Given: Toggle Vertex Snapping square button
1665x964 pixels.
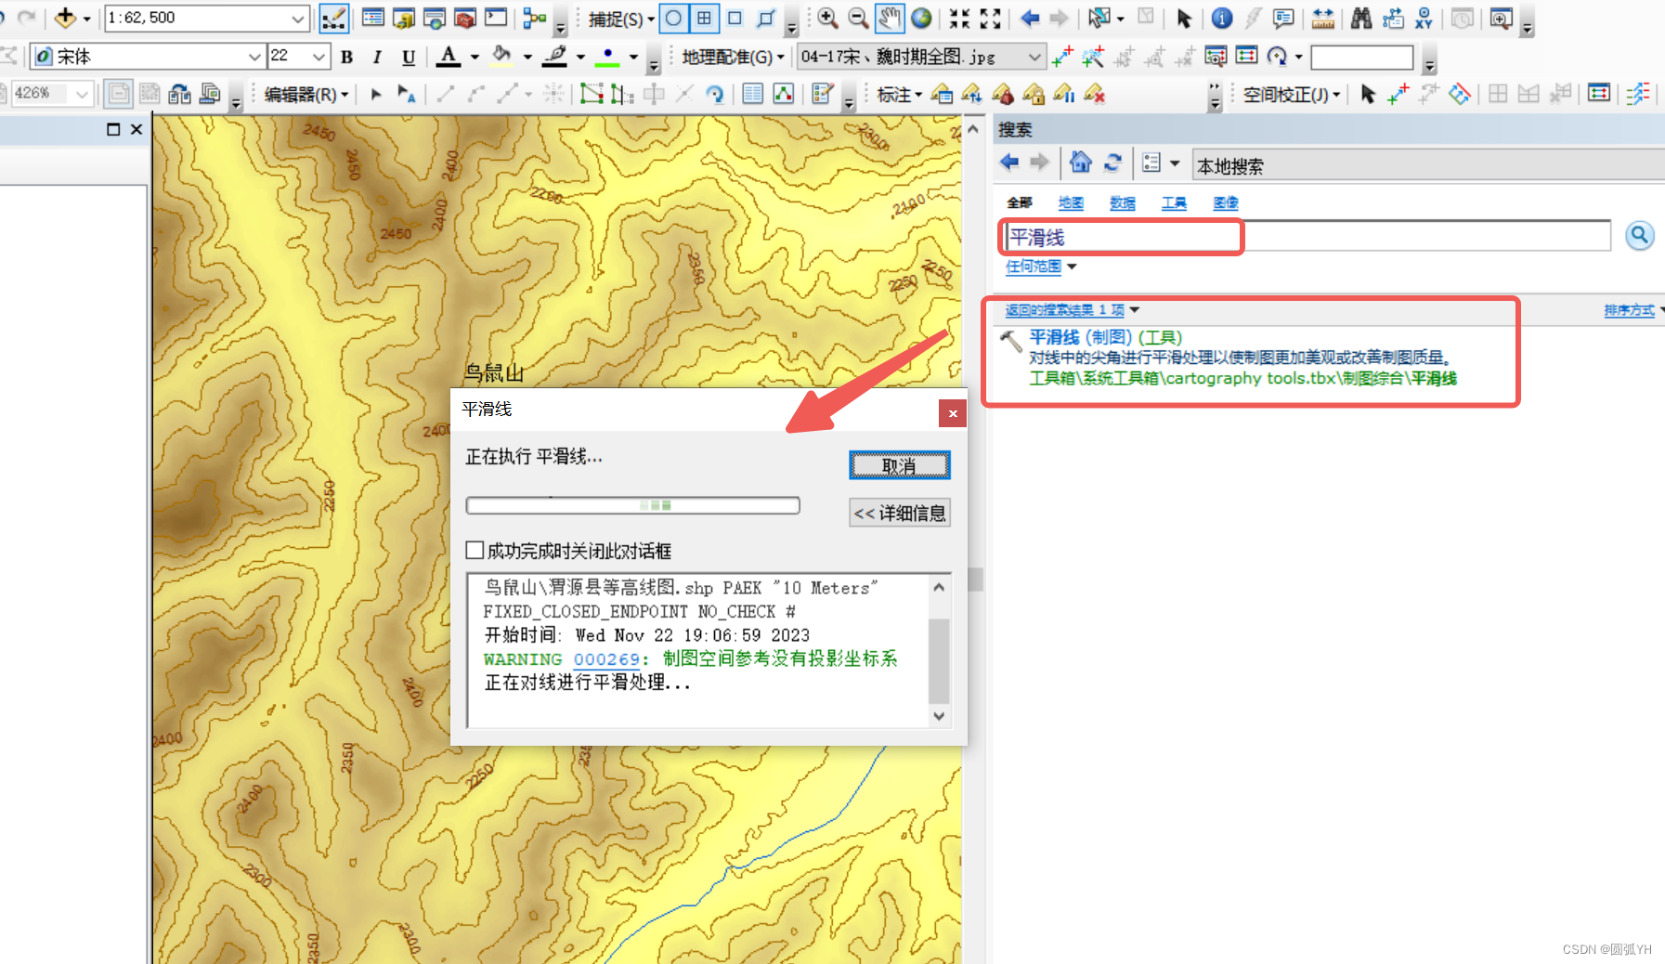Looking at the screenshot, I should [x=735, y=18].
